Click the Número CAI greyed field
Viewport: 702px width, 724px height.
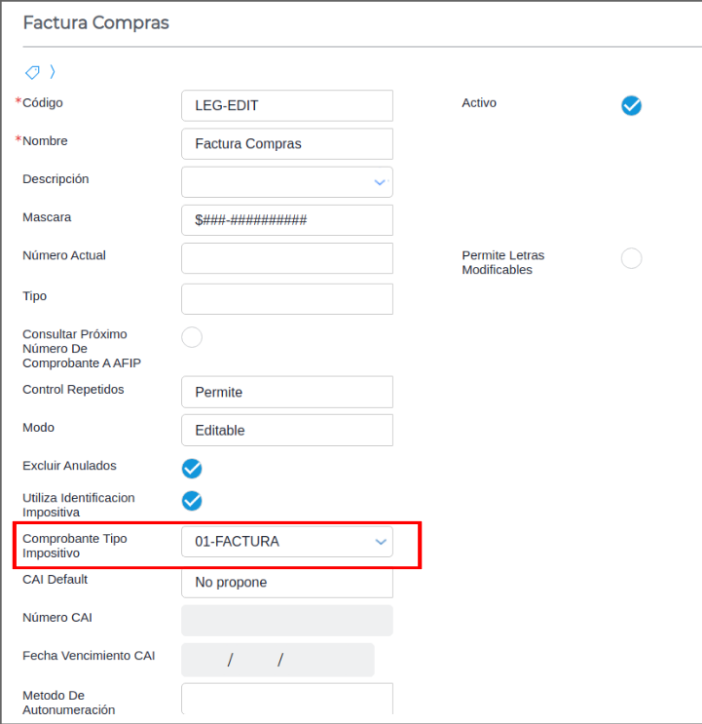click(x=286, y=621)
